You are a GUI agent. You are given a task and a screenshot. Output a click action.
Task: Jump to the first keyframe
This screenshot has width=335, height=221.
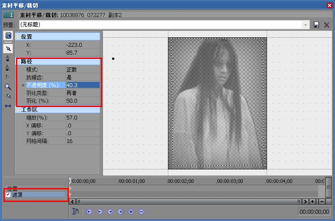click(x=89, y=211)
